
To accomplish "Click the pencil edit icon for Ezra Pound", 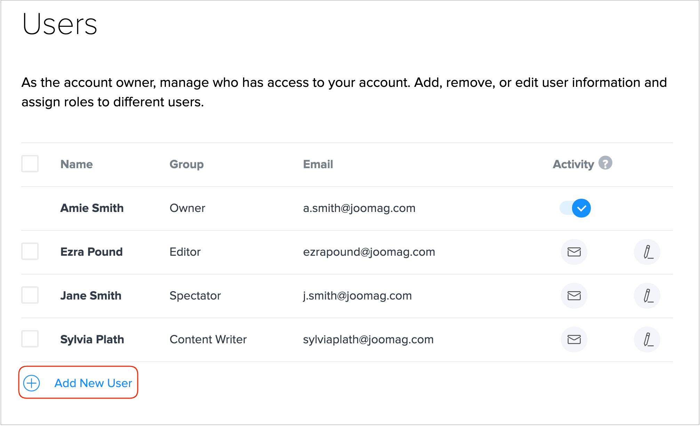I will 647,252.
